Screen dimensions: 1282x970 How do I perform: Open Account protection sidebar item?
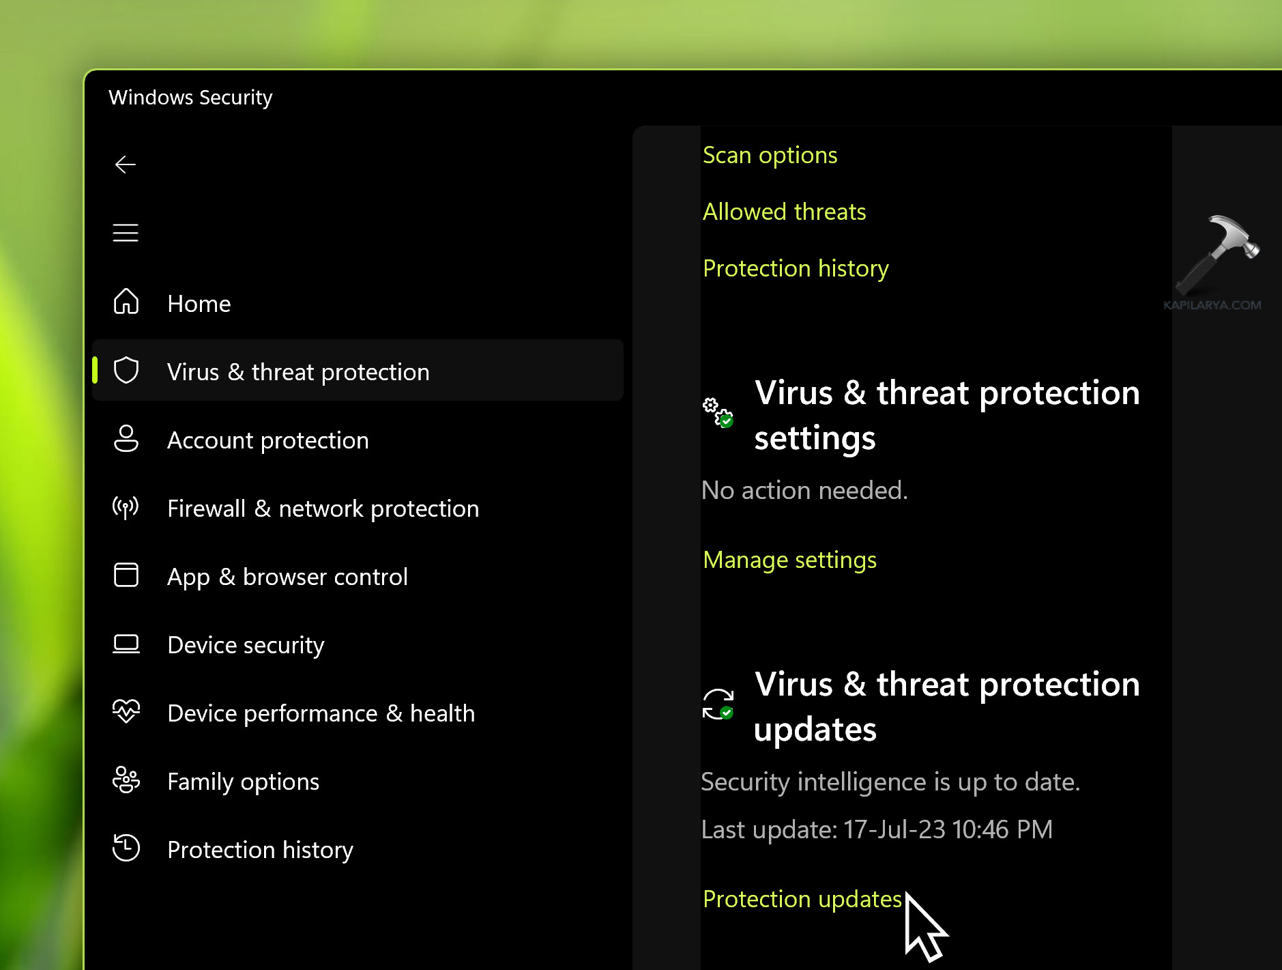click(268, 440)
